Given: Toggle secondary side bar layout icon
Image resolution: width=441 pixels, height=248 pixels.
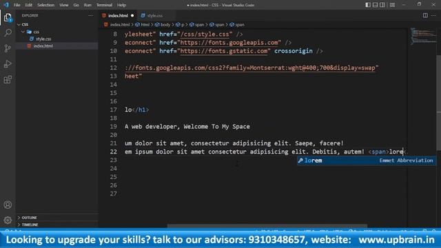Looking at the screenshot, I should click(x=382, y=5).
